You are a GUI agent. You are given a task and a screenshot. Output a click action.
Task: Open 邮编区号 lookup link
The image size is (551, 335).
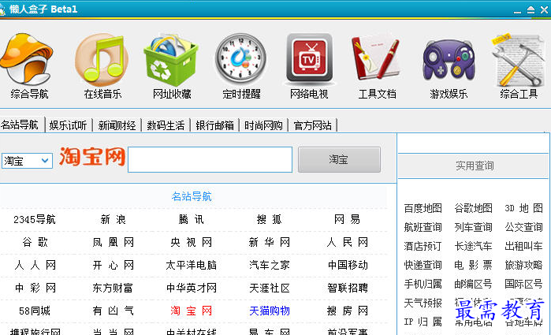(473, 284)
